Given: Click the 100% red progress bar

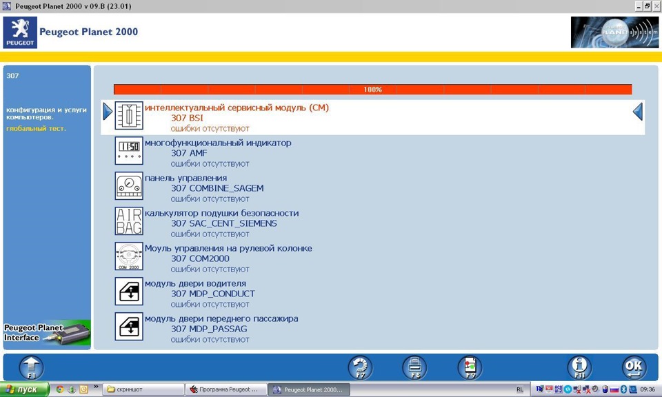Looking at the screenshot, I should pos(373,90).
